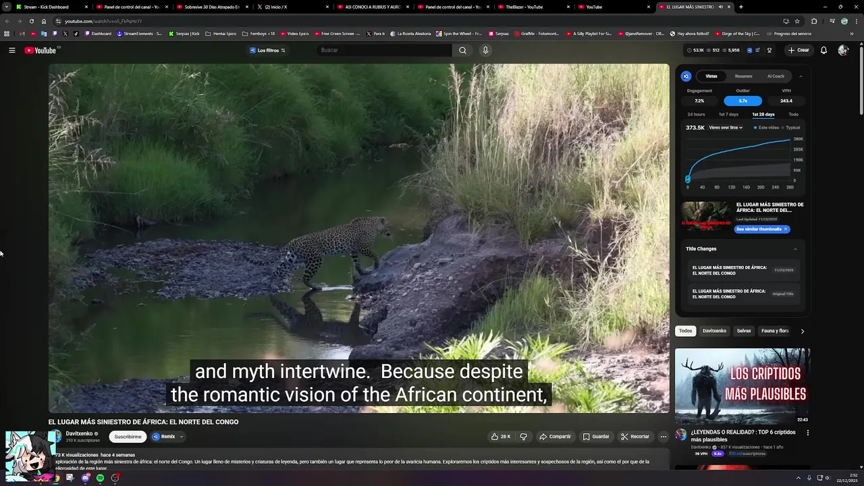This screenshot has width=864, height=486.
Task: Click the thumbnail preview in stats panel
Action: point(706,217)
